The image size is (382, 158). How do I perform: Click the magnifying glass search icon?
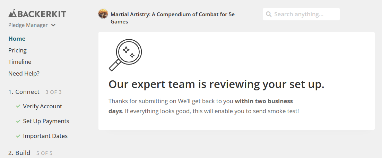point(269,14)
